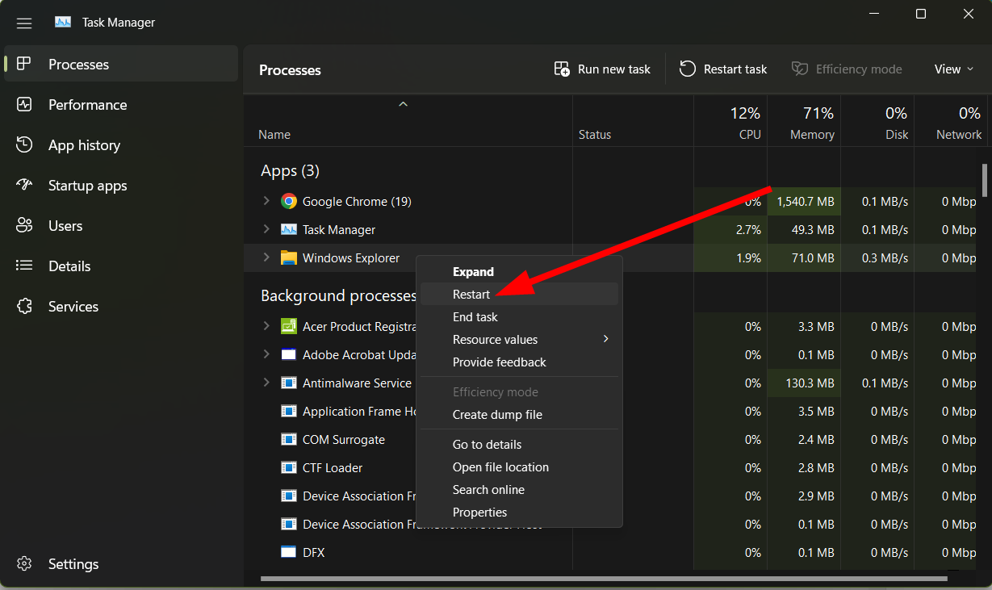
Task: Expand the Windows Explorer process group
Action: (266, 257)
